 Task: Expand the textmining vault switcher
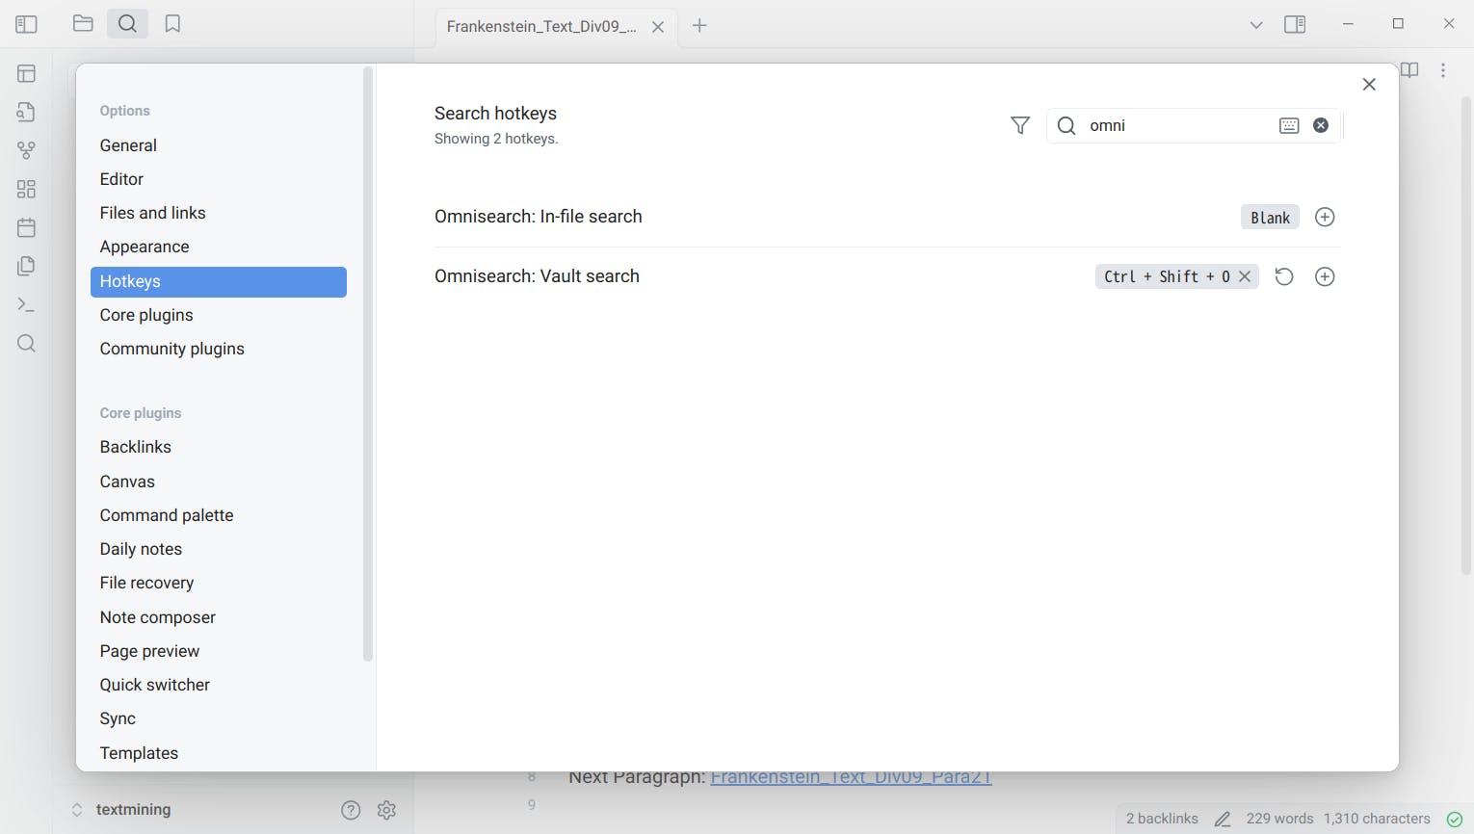coord(123,810)
